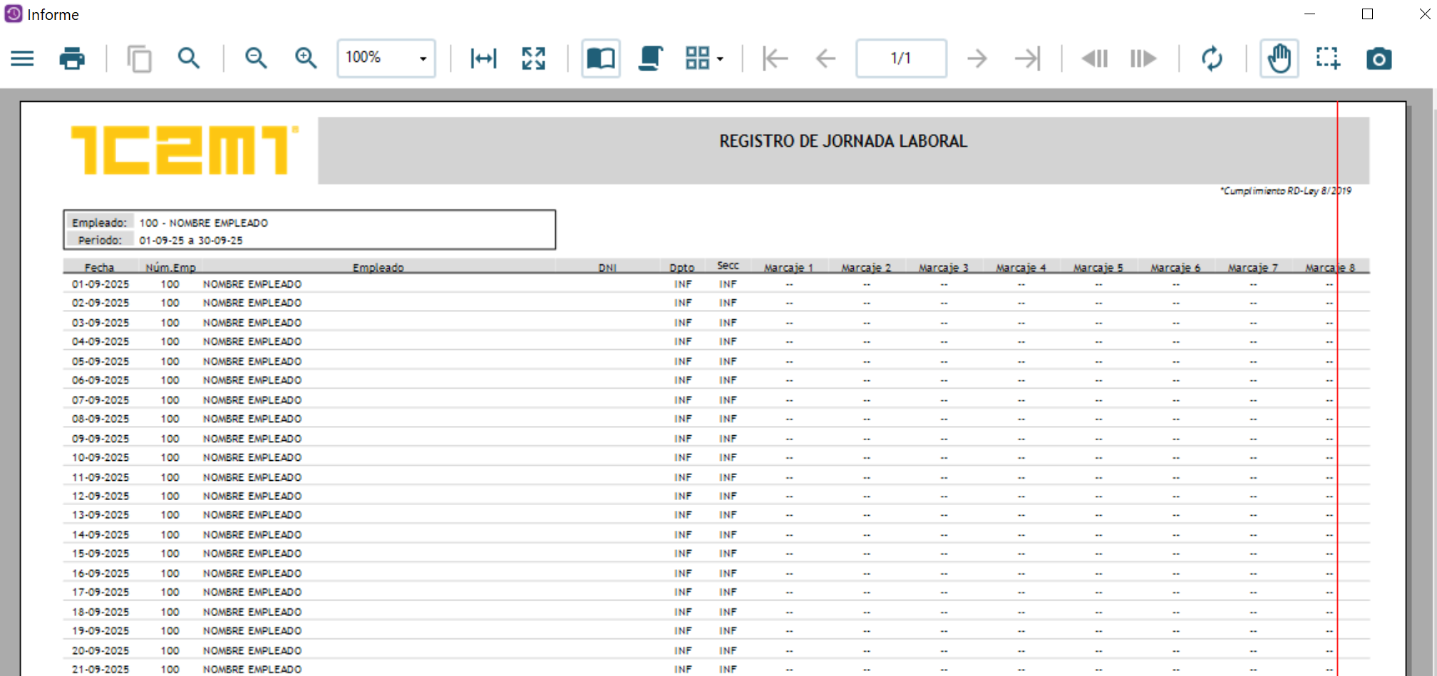The image size is (1437, 676).
Task: Click the Informe app icon in title bar
Action: click(x=14, y=14)
